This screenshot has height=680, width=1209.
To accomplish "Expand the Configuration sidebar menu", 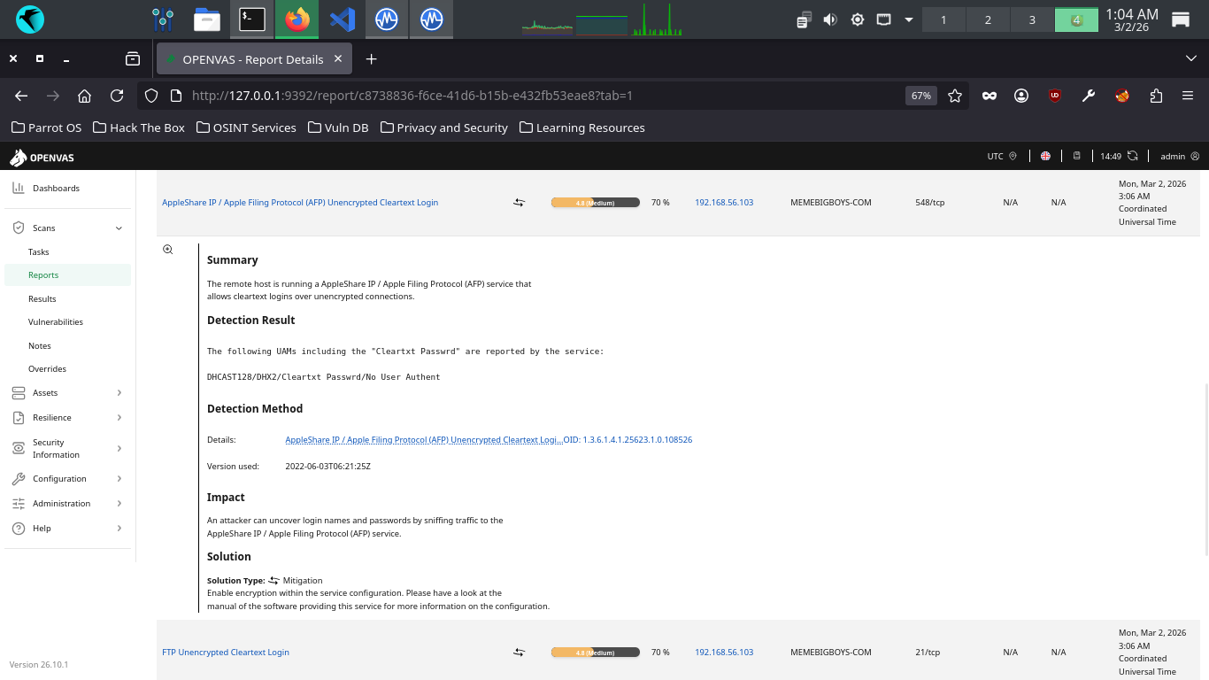I will pyautogui.click(x=119, y=479).
